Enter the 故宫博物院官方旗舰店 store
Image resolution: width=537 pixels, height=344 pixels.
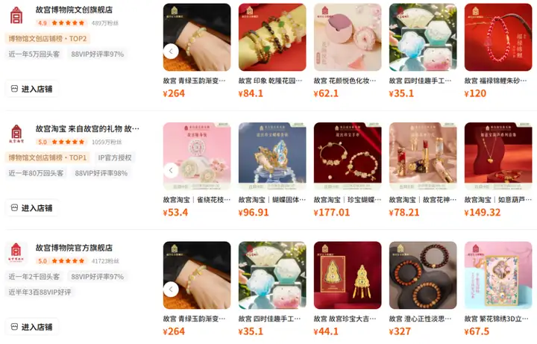pos(31,327)
